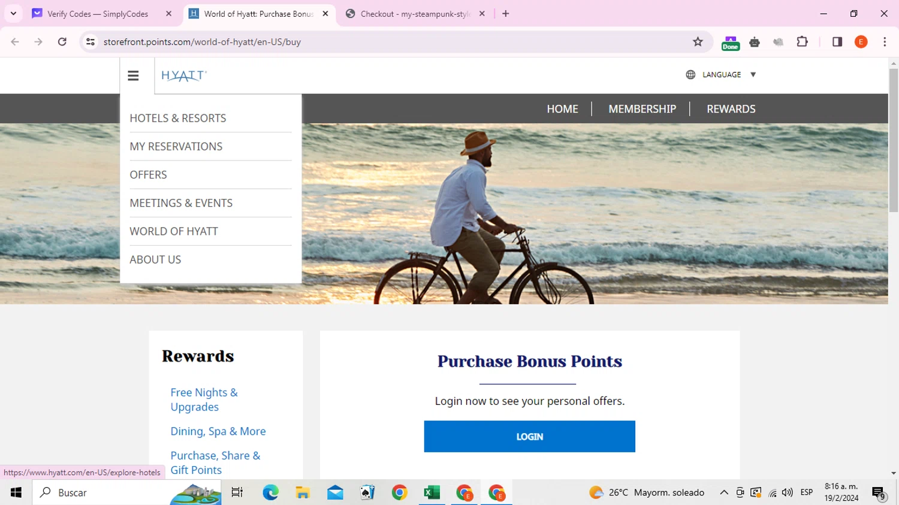Open weather widget showing 26°C
The height and width of the screenshot is (505, 899).
pyautogui.click(x=647, y=492)
